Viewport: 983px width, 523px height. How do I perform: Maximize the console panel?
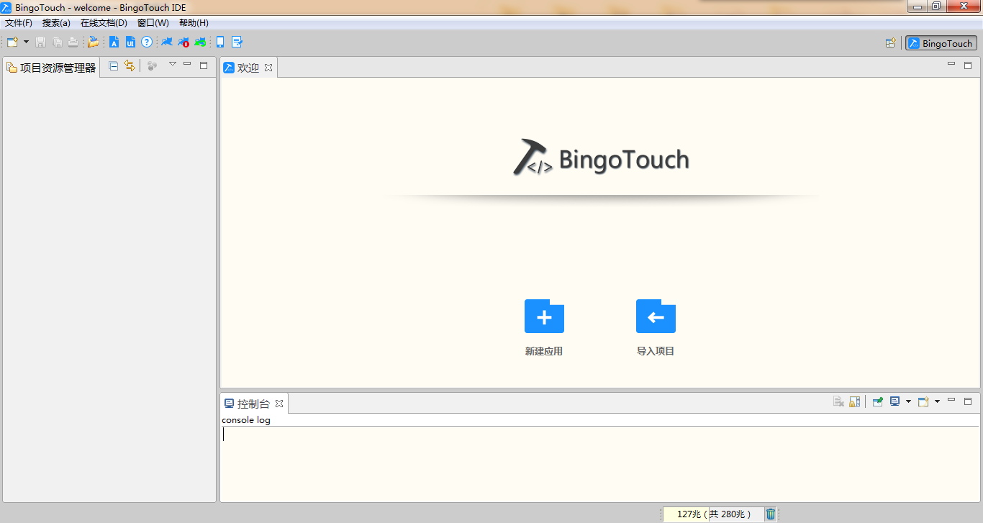point(968,401)
